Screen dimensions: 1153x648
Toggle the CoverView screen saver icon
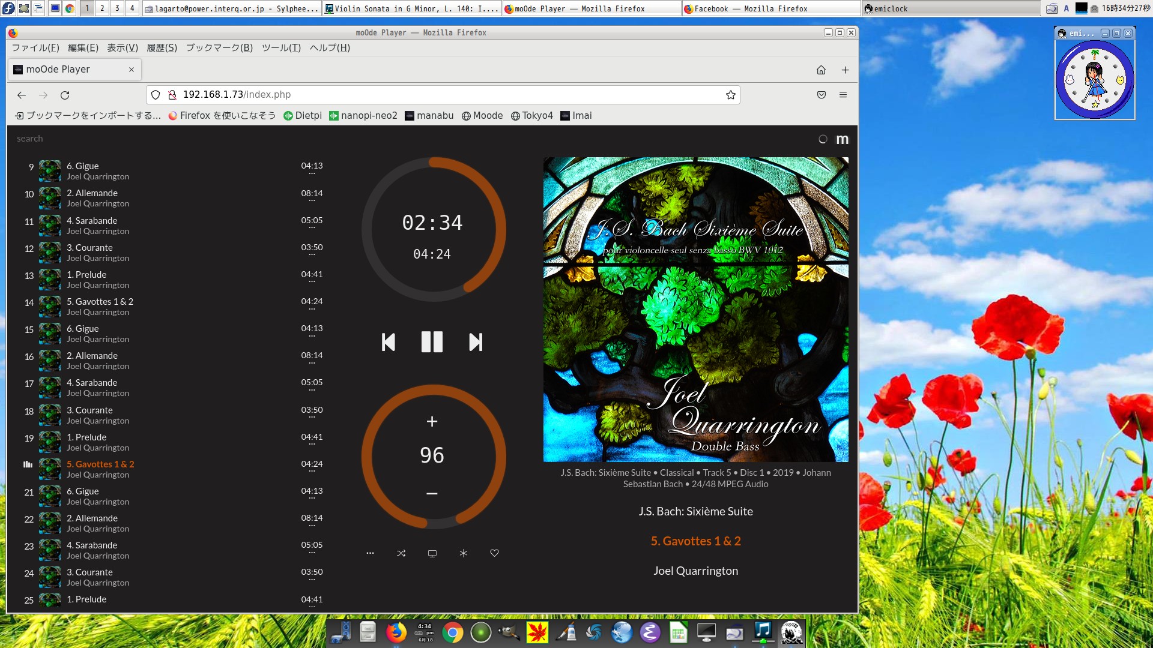click(x=432, y=553)
